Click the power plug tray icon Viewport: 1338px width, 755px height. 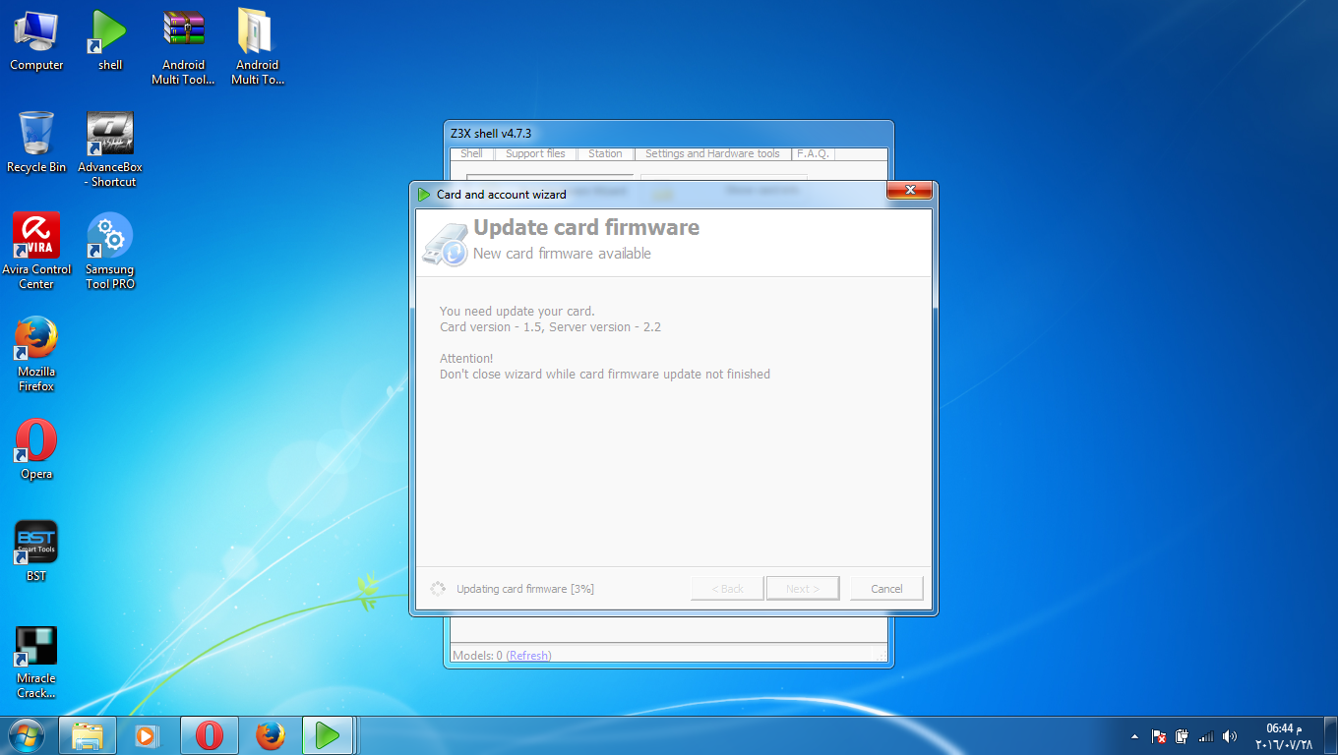click(1182, 736)
